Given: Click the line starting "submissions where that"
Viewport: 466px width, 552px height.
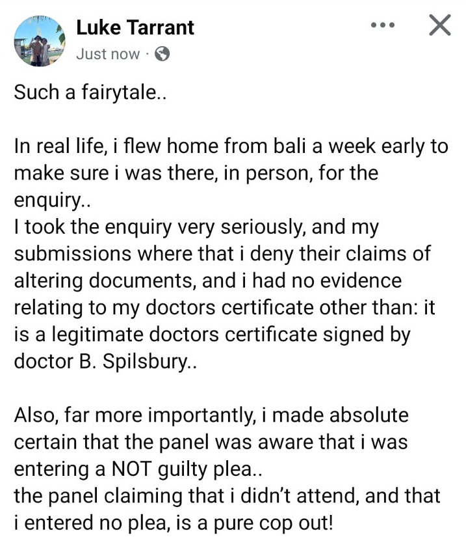Looking at the screenshot, I should 221,253.
